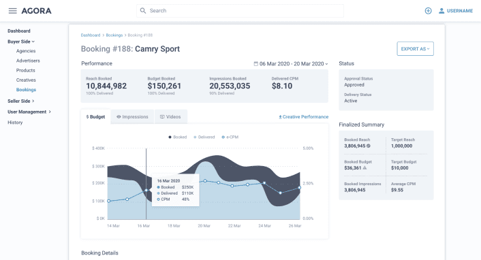Click the download icon of Creative Performance
The height and width of the screenshot is (260, 481).
tap(280, 117)
